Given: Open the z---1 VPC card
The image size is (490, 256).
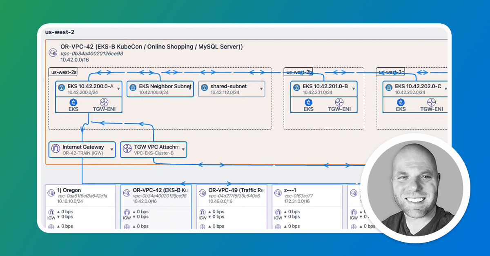Looking at the screenshot, I should [x=307, y=207].
